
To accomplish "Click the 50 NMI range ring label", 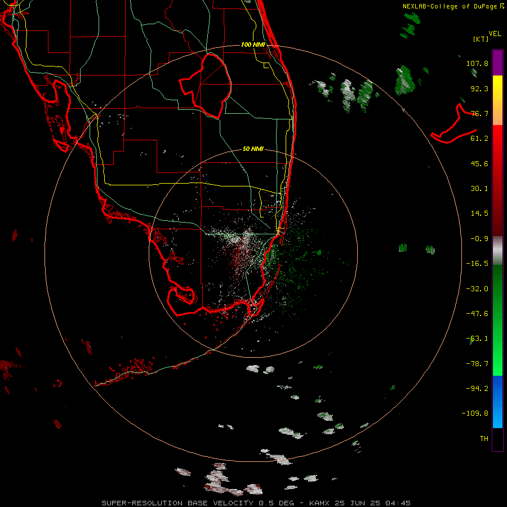I will click(x=253, y=149).
